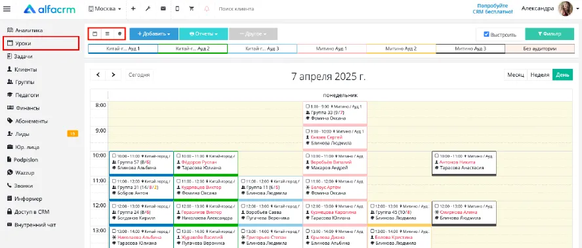The image size is (582, 248).
Task: Open the hamburger menu
Action: [x=7, y=9]
